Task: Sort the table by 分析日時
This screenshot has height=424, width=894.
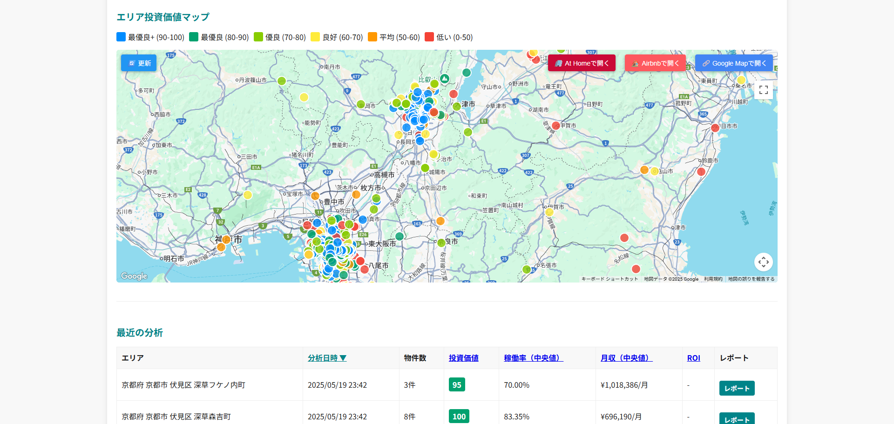Action: click(327, 358)
